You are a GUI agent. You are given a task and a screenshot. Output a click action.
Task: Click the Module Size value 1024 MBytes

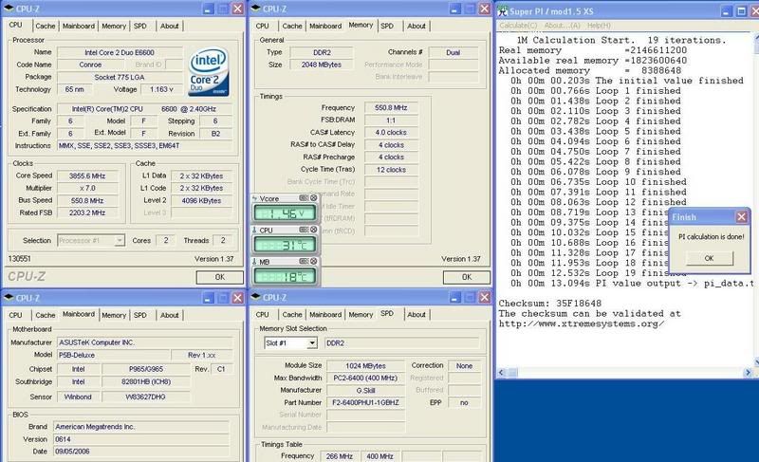pyautogui.click(x=365, y=366)
